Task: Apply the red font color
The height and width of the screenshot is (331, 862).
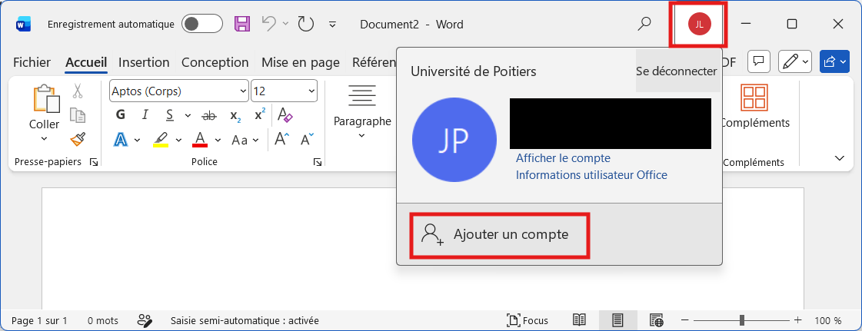Action: point(200,140)
